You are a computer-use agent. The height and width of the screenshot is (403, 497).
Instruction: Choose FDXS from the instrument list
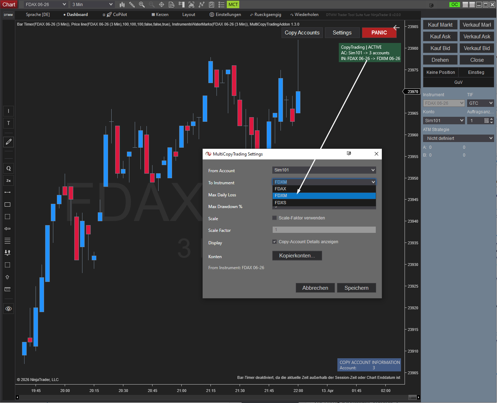(280, 203)
